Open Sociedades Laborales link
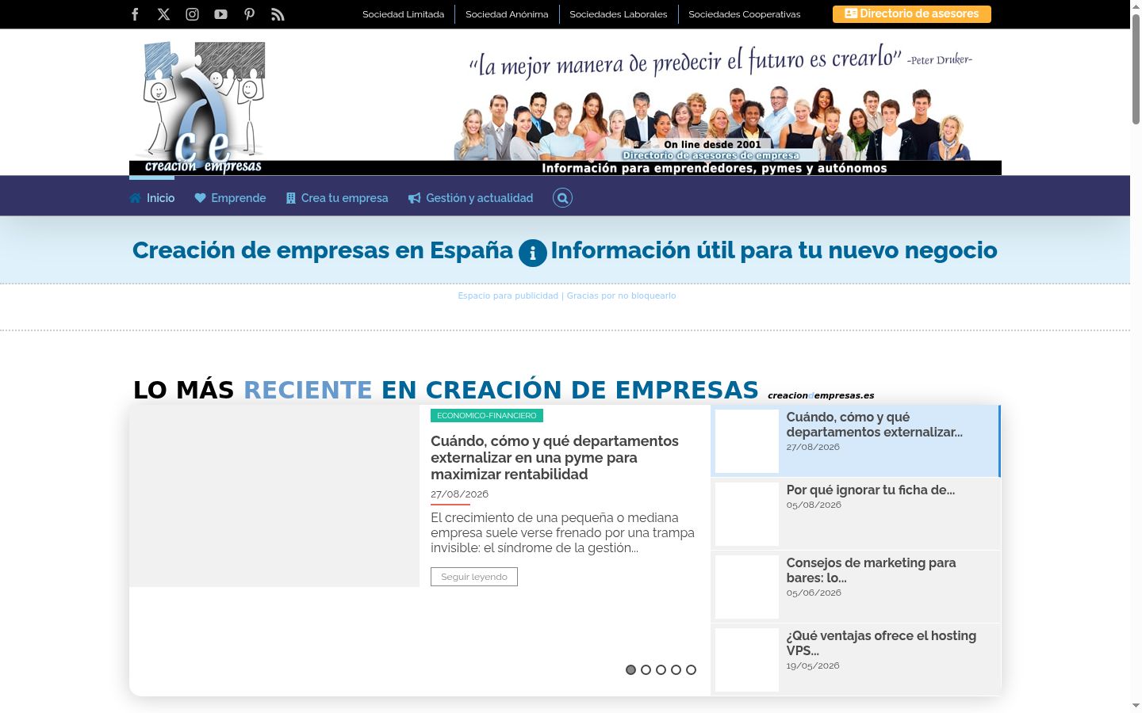This screenshot has height=713, width=1142. pos(619,14)
